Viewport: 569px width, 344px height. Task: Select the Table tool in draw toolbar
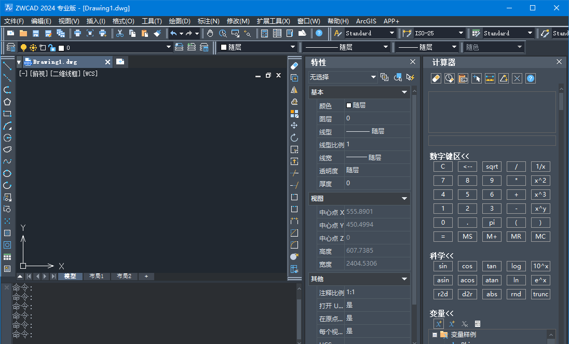[7, 257]
